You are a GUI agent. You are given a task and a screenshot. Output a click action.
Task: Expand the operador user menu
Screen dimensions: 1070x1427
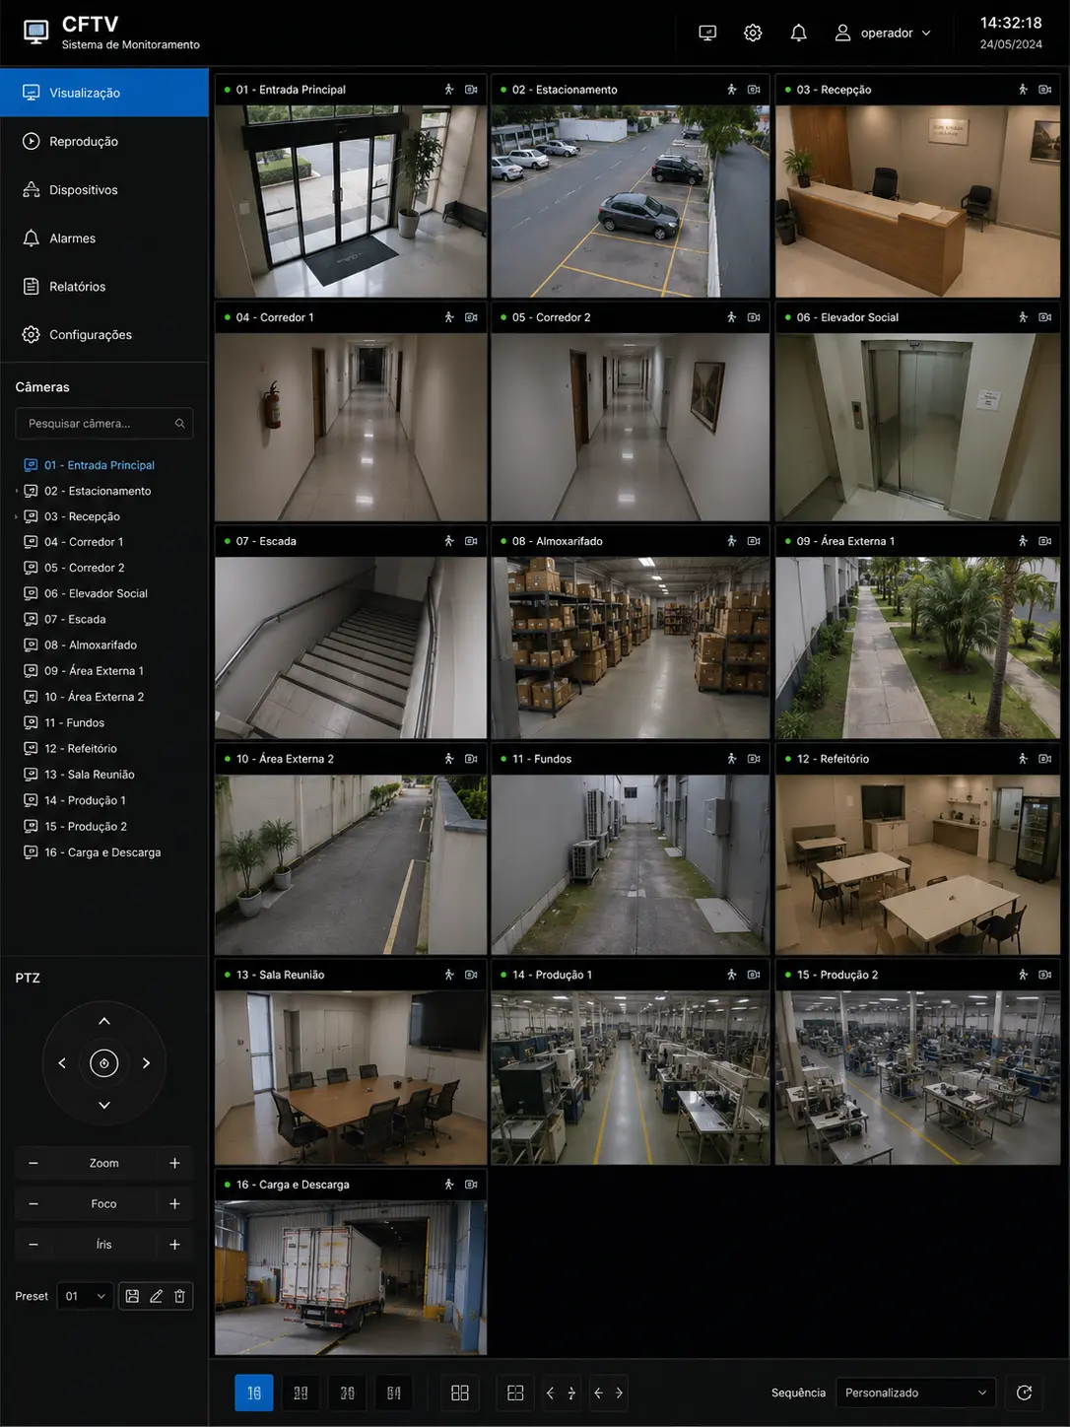tap(883, 33)
